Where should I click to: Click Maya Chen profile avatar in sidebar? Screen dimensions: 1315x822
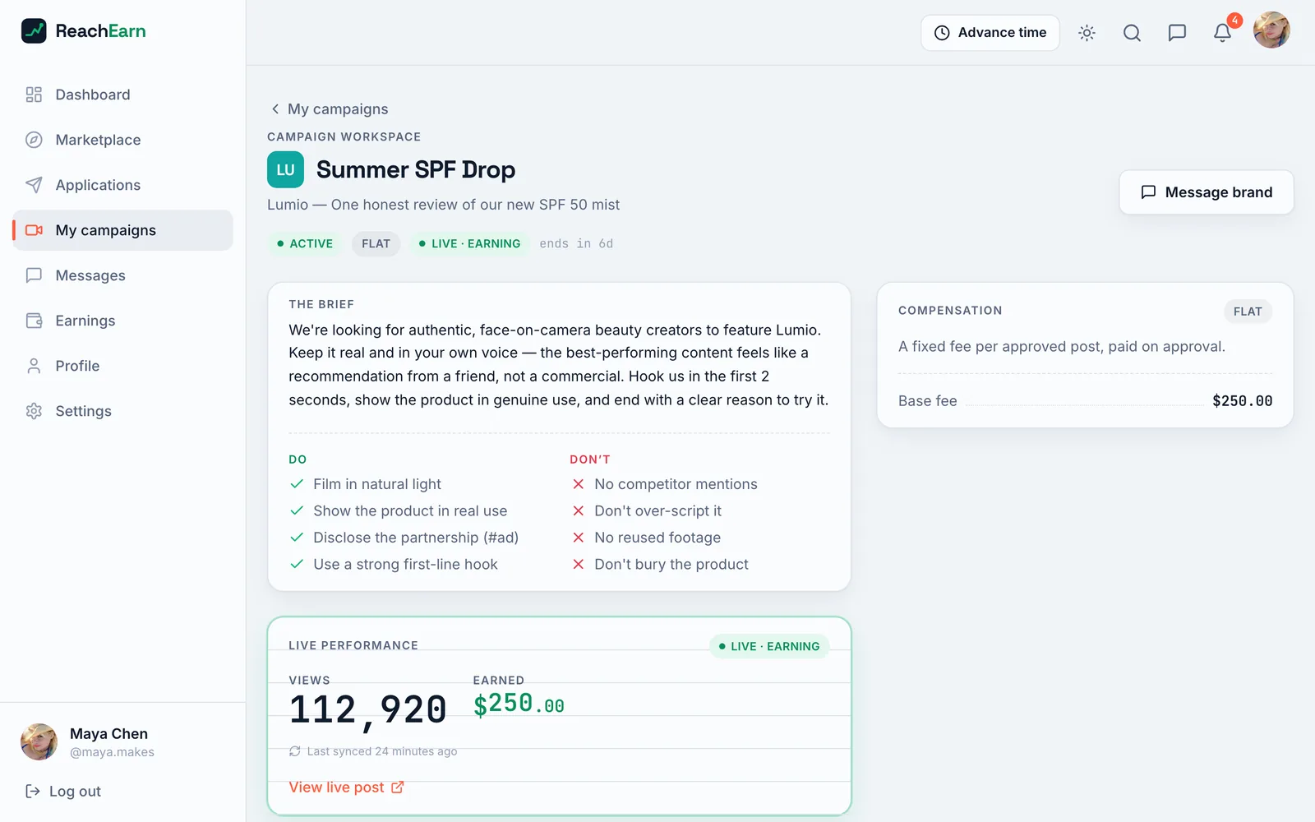pos(39,741)
